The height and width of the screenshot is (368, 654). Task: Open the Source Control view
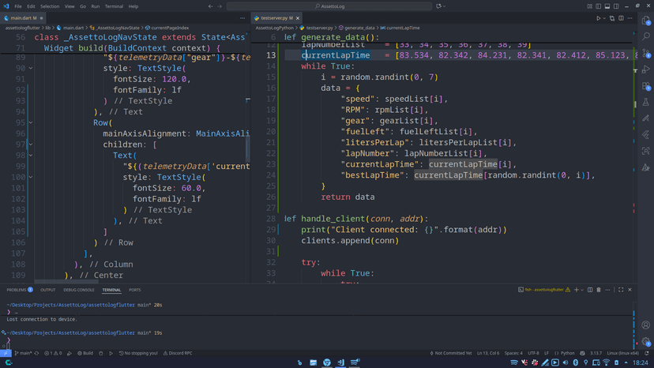[645, 53]
